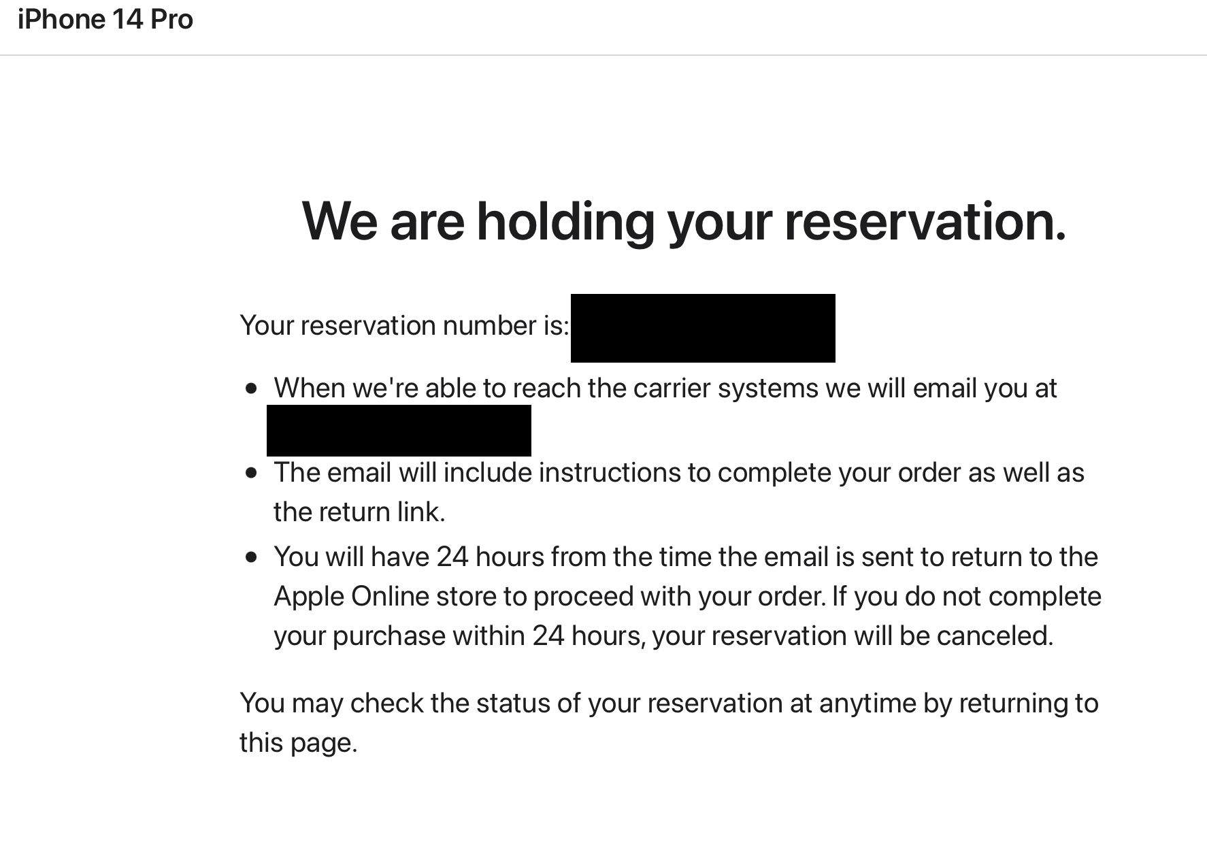
Task: Click the iPhone 14 Pro page title
Action: pos(105,19)
